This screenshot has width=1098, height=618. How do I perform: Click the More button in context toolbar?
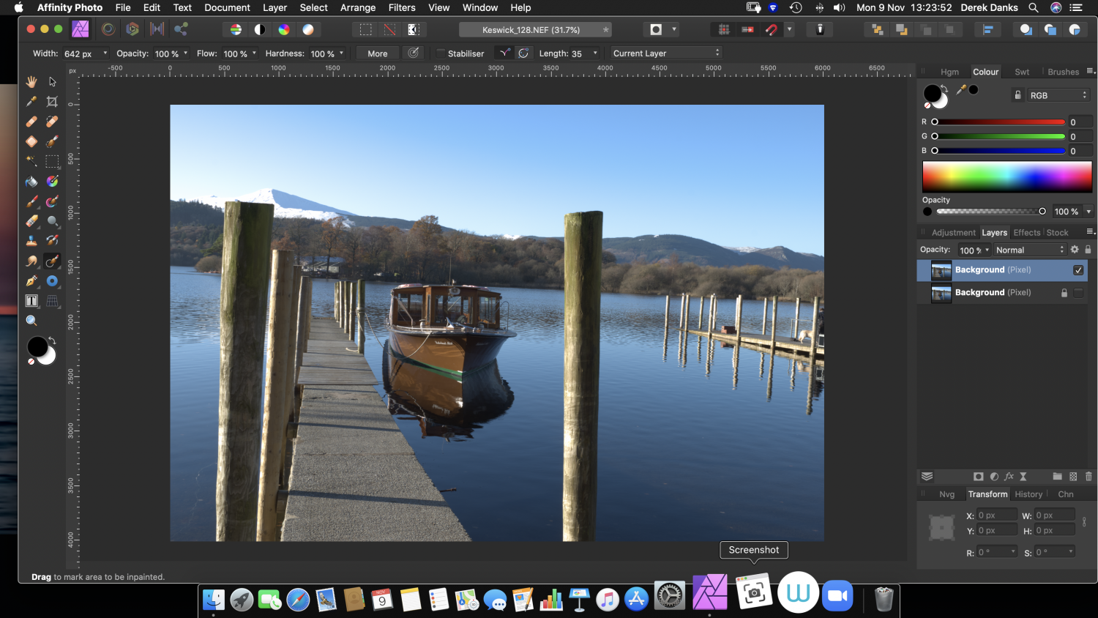(x=377, y=53)
